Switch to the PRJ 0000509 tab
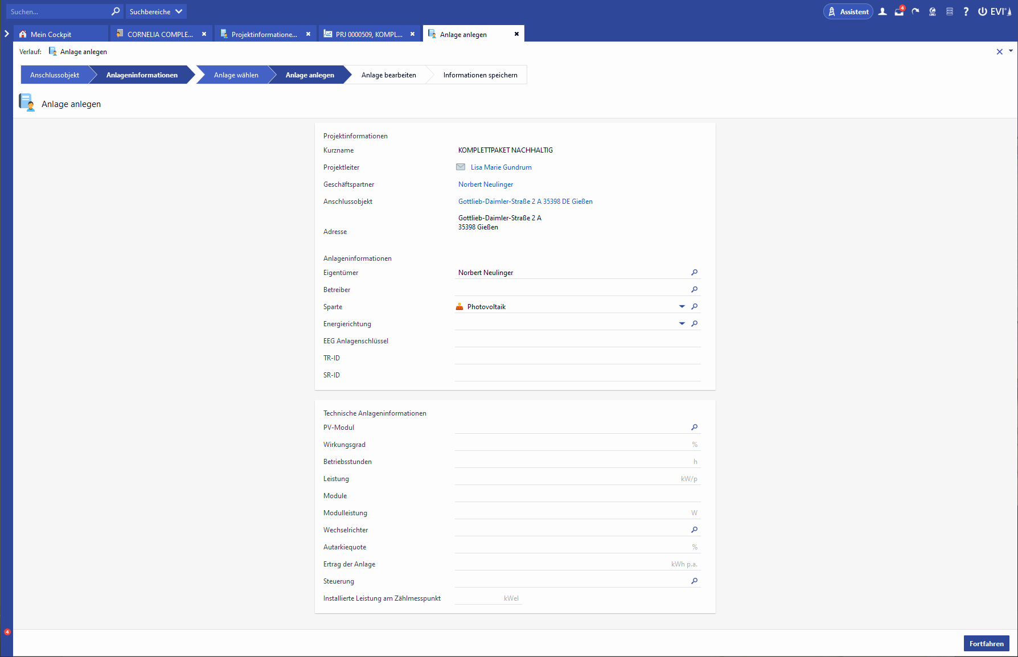Screen dimensions: 1018x657 click(368, 35)
